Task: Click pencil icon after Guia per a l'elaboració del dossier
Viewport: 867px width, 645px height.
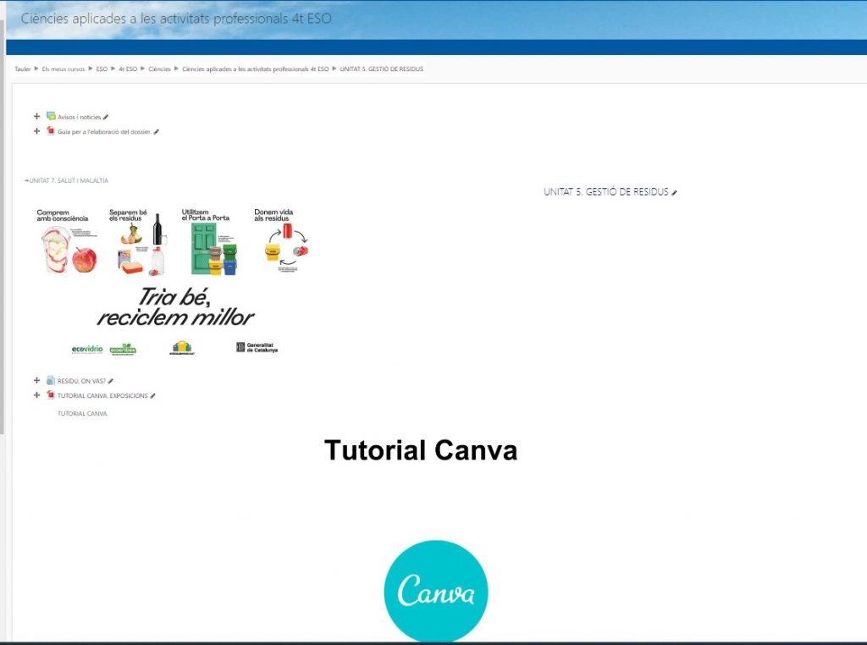Action: 157,132
